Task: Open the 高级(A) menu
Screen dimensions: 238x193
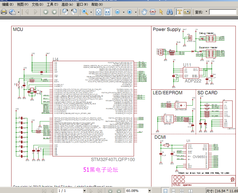Action: (67, 4)
